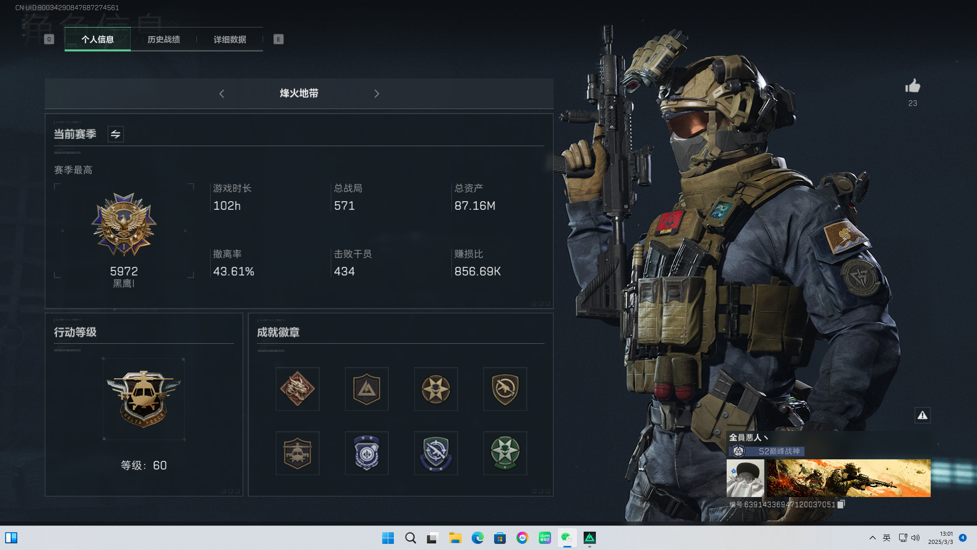This screenshot has height=550, width=977.
Task: Click the black eagle rank emblem
Action: point(124,225)
